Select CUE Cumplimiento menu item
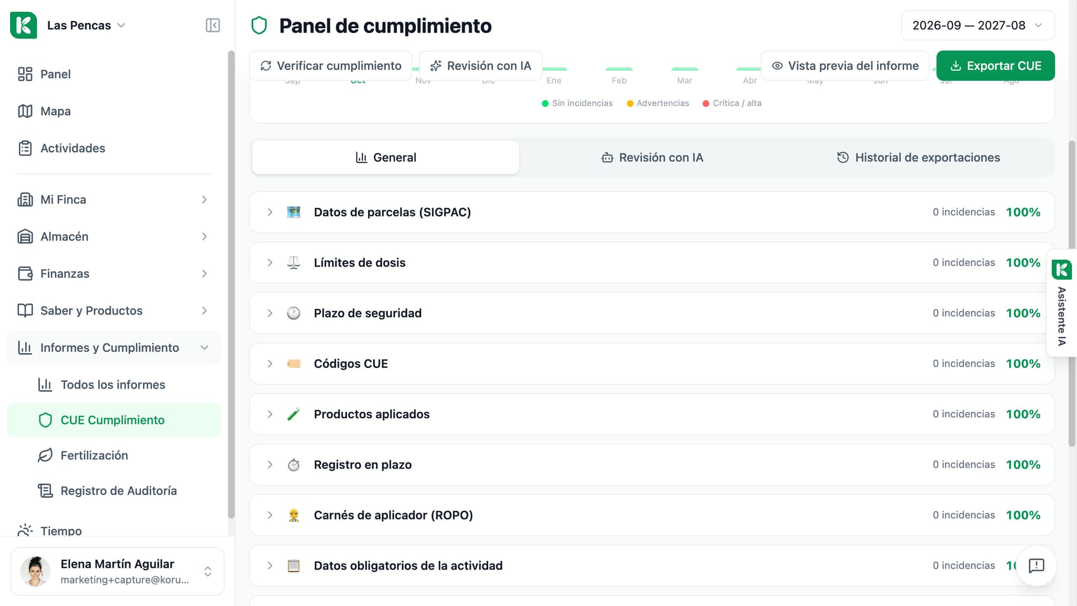Screen dimensions: 1077x606 pos(114,420)
